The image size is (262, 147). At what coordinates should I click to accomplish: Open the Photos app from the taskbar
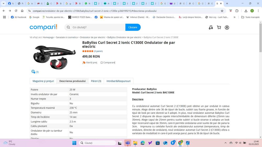pyautogui.click(x=188, y=143)
